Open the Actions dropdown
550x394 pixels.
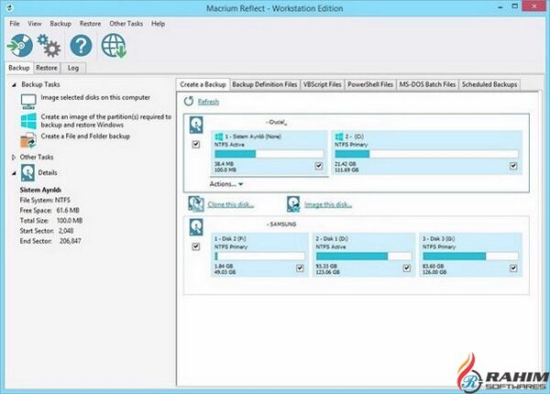[226, 184]
